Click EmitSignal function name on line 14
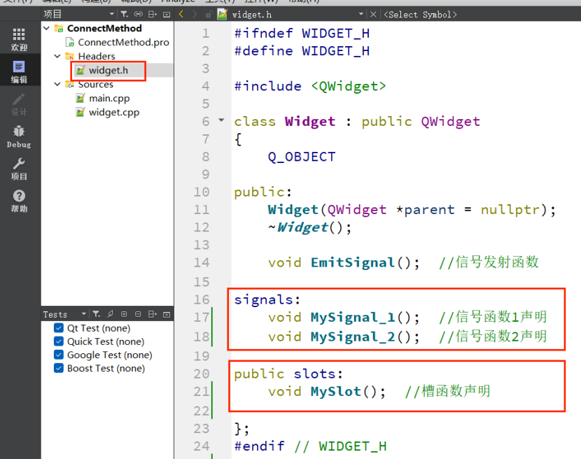 [353, 262]
